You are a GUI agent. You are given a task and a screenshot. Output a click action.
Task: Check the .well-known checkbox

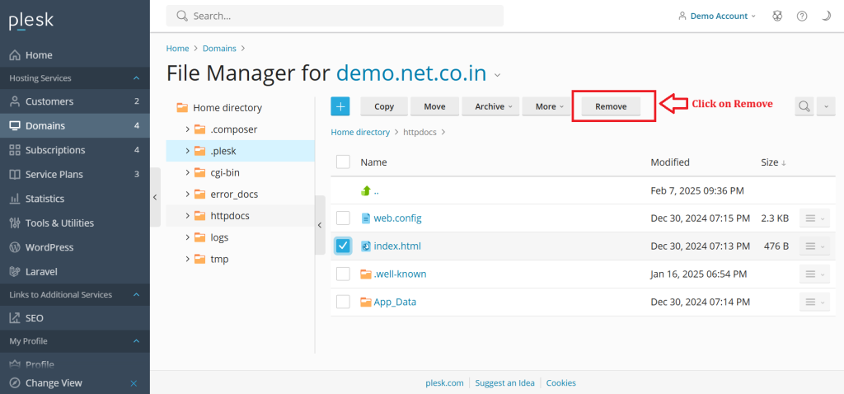coord(343,274)
